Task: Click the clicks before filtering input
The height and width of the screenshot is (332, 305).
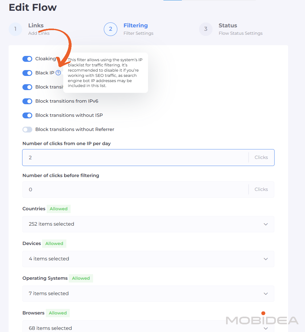Action: tap(135, 190)
